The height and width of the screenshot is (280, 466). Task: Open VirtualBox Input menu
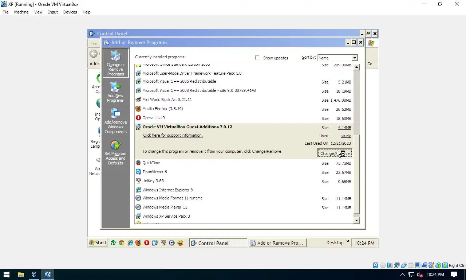53,12
